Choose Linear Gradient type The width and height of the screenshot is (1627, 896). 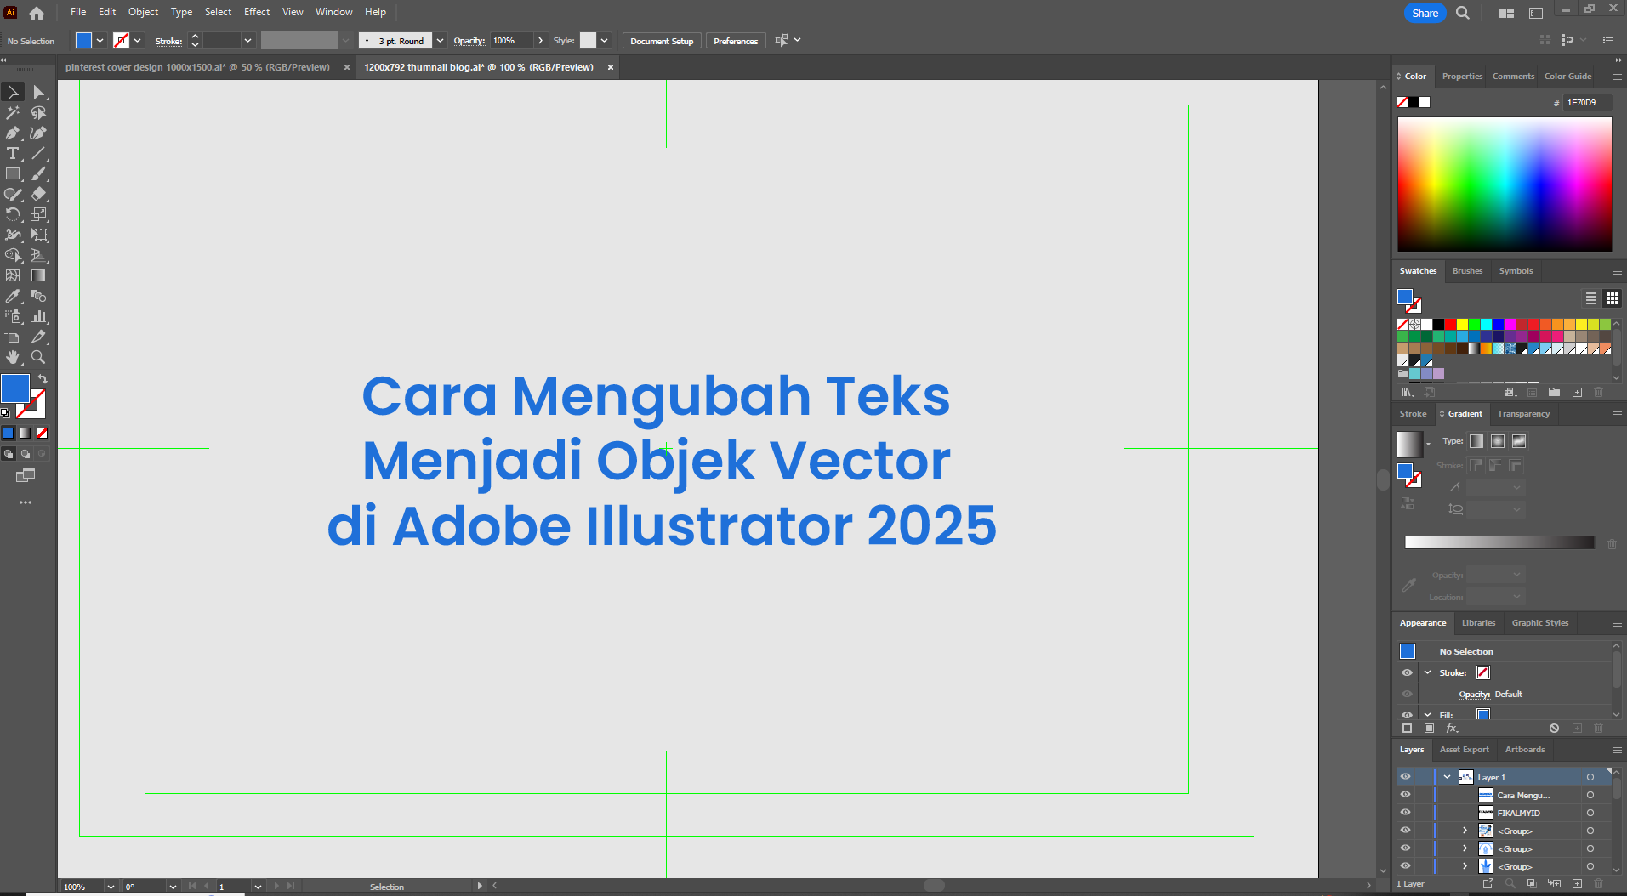coord(1476,441)
